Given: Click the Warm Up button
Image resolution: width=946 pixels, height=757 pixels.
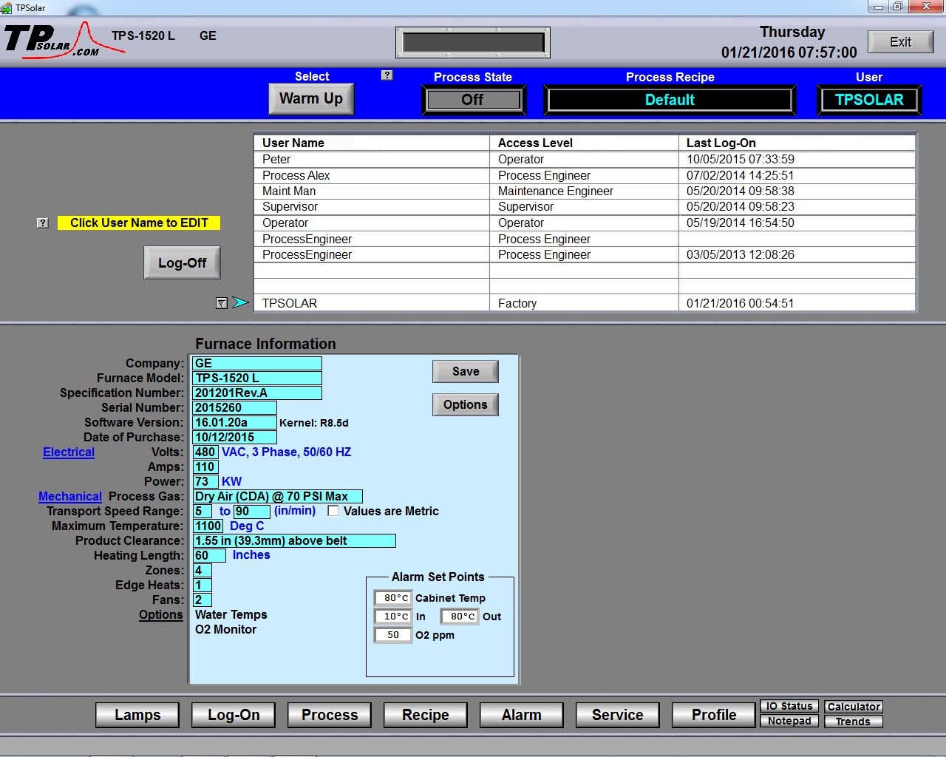Looking at the screenshot, I should [311, 99].
